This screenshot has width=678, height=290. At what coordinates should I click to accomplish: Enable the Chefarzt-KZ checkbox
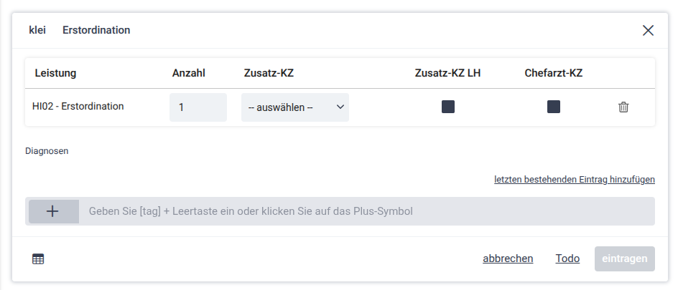pos(554,107)
